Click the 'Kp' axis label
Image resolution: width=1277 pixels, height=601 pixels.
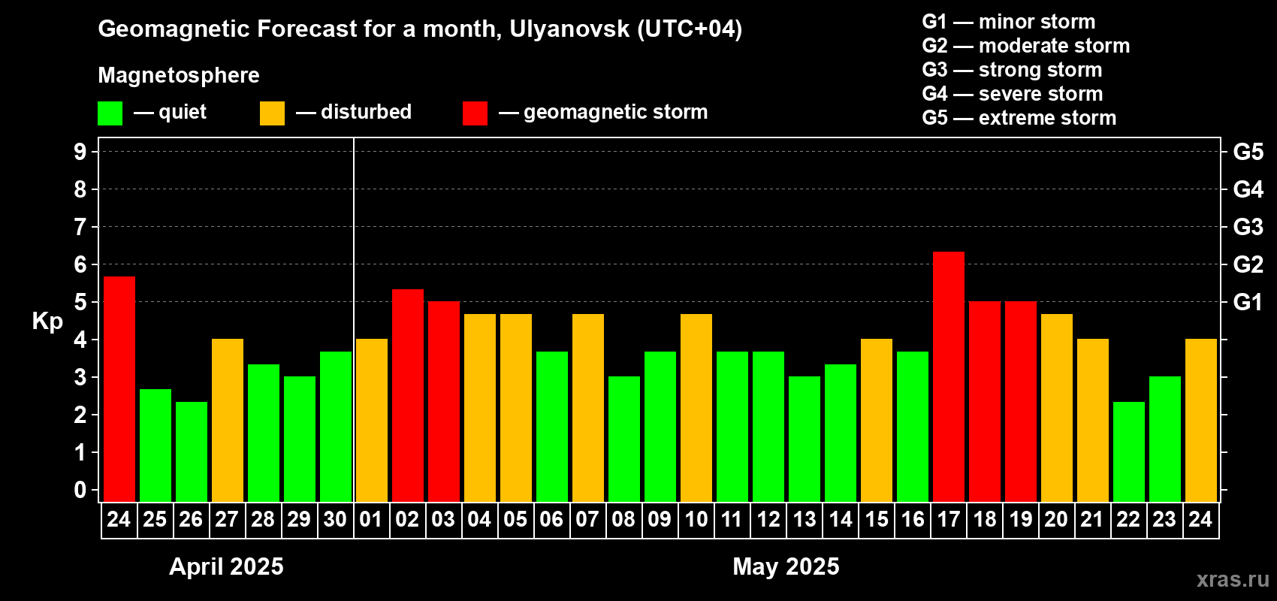pos(47,322)
